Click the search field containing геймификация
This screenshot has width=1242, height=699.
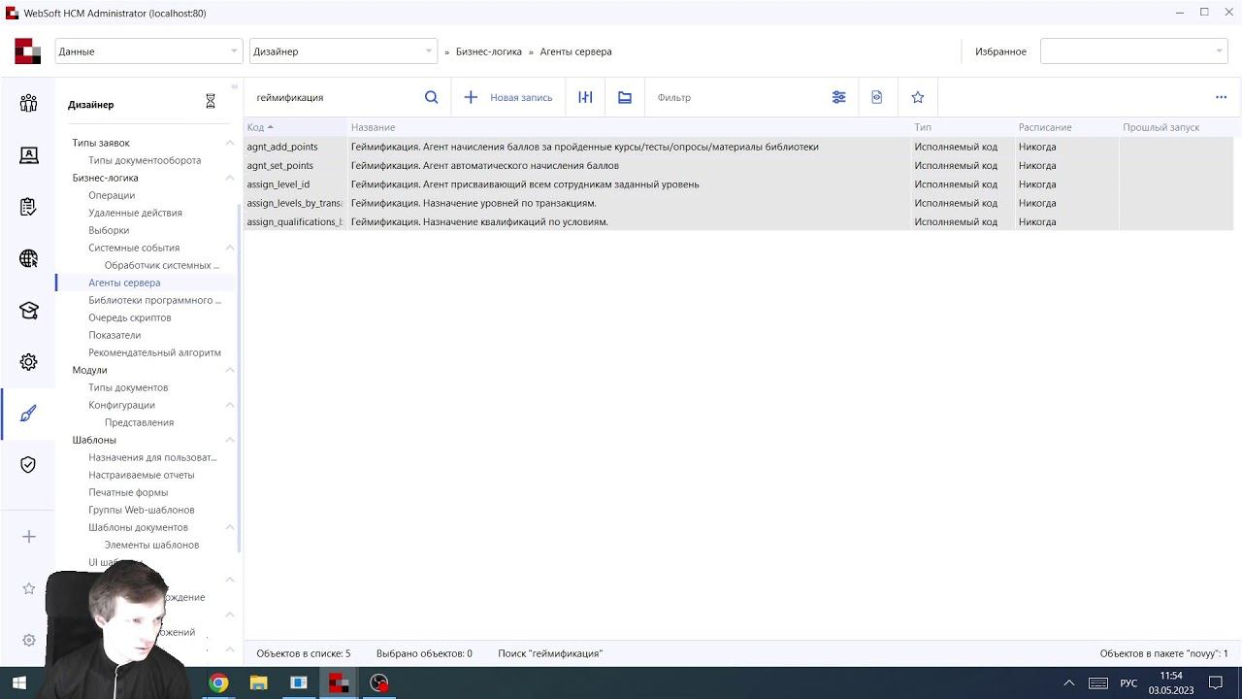[x=335, y=97]
